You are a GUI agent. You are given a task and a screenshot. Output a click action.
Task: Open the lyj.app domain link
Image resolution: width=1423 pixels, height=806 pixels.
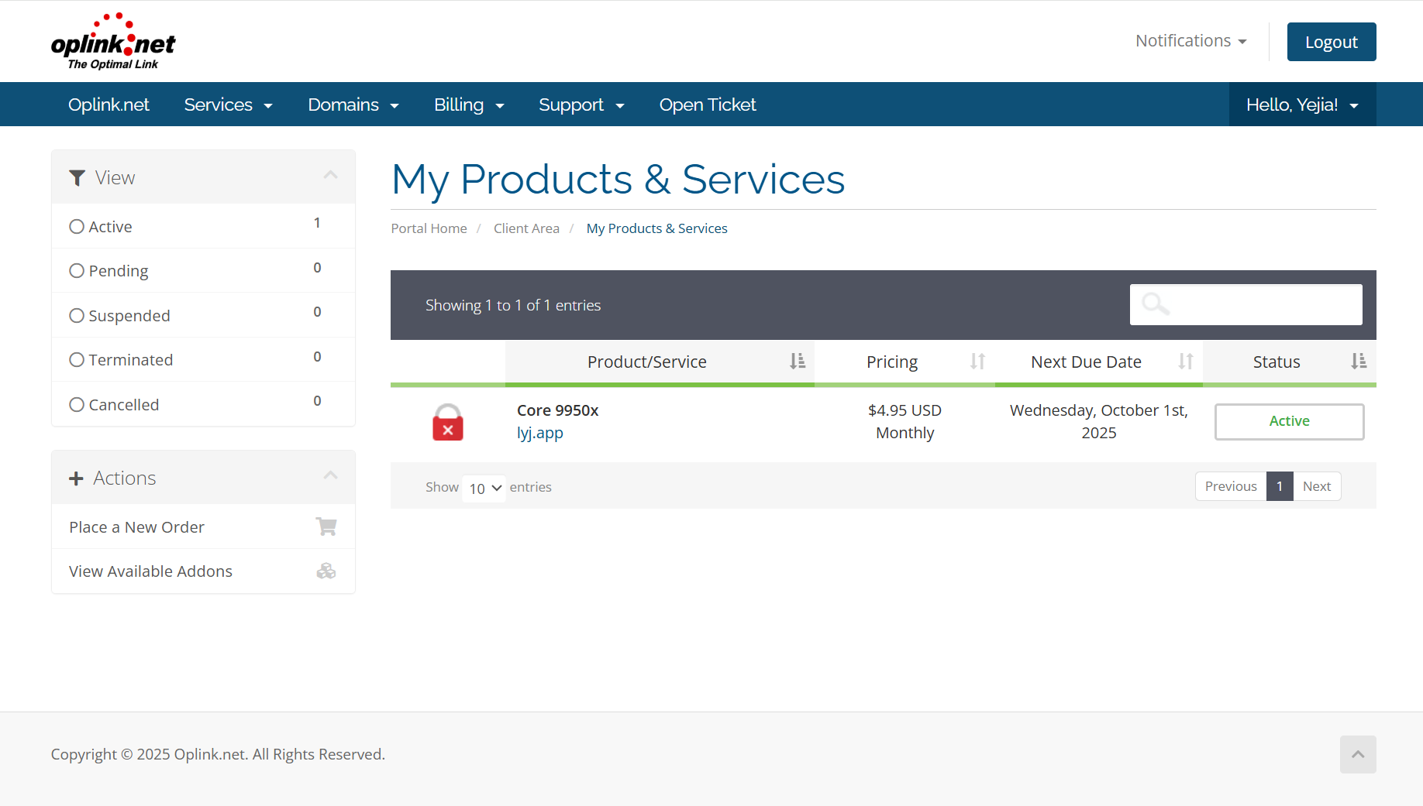click(x=540, y=433)
